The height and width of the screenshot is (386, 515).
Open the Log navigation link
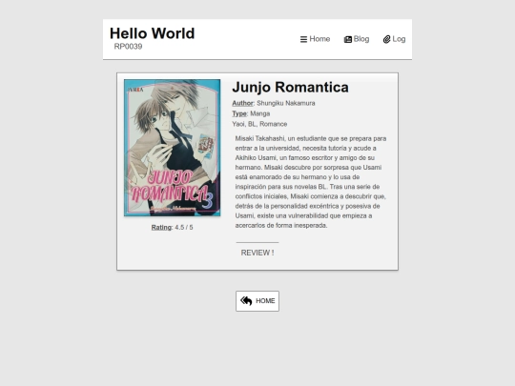(394, 39)
